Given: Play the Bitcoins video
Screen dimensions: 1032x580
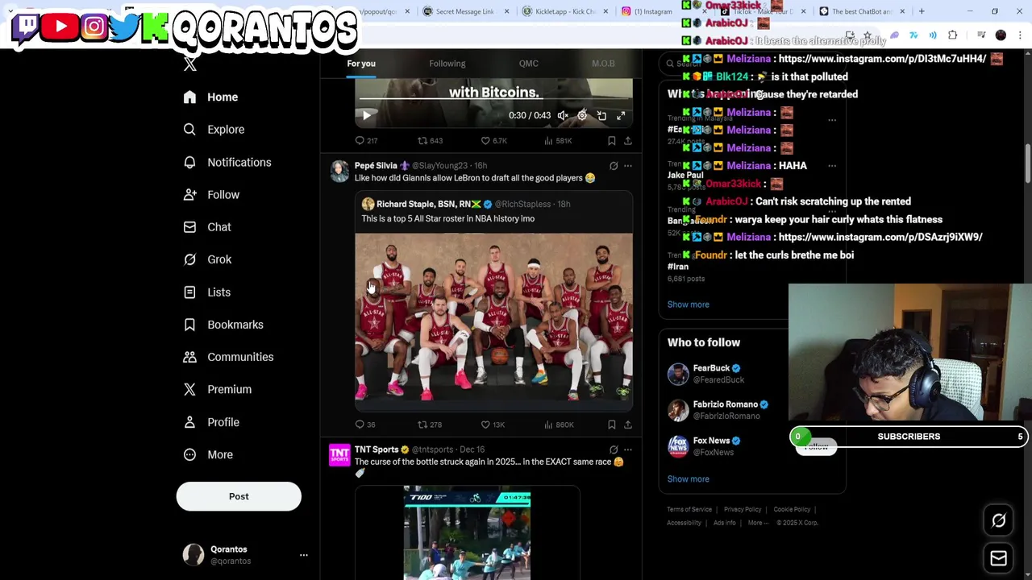Looking at the screenshot, I should 367,116.
